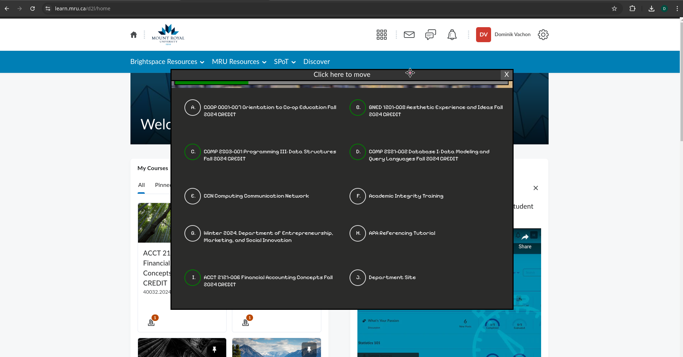683x357 pixels.
Task: Go back using the browser back arrow
Action: click(7, 9)
